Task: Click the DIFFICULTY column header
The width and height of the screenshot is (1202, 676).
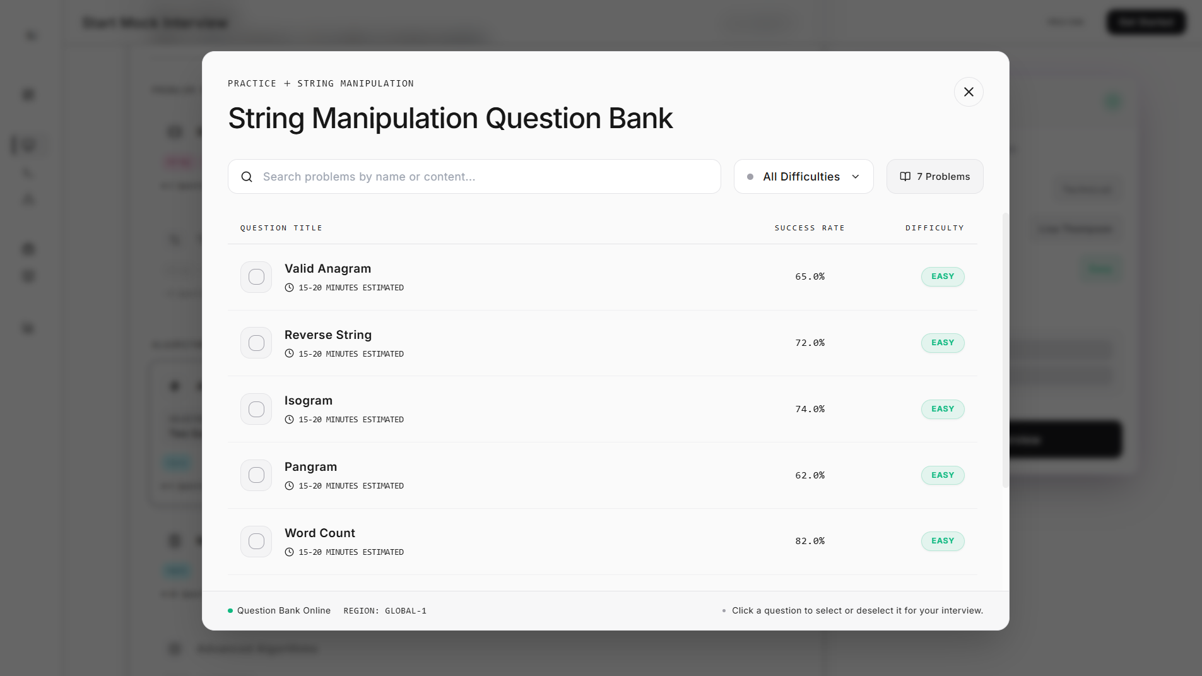Action: [x=934, y=228]
